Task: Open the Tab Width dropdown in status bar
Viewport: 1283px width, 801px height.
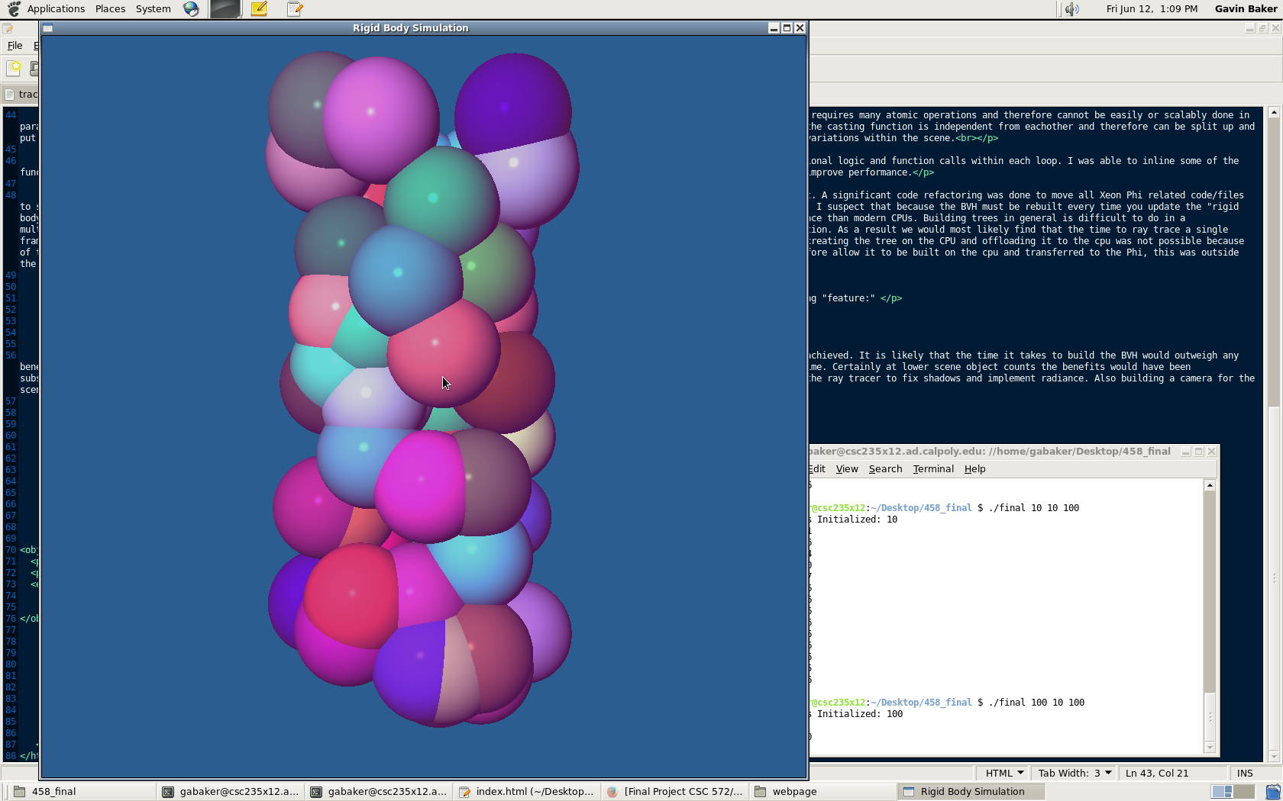Action: [x=1075, y=773]
